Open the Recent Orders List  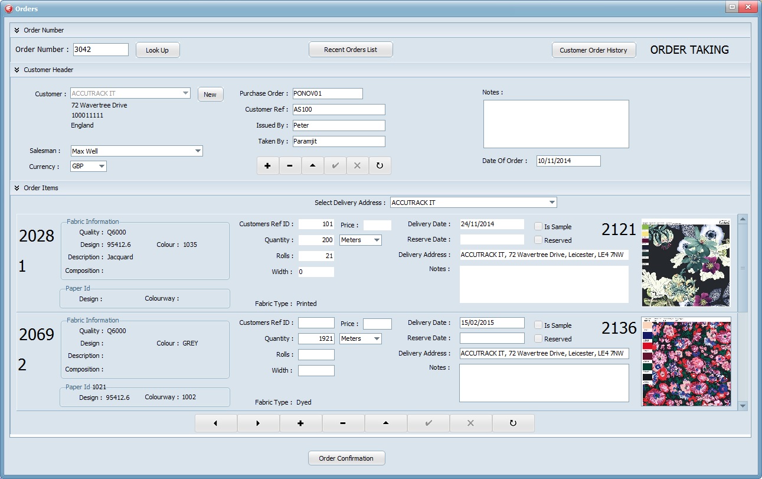(x=351, y=50)
